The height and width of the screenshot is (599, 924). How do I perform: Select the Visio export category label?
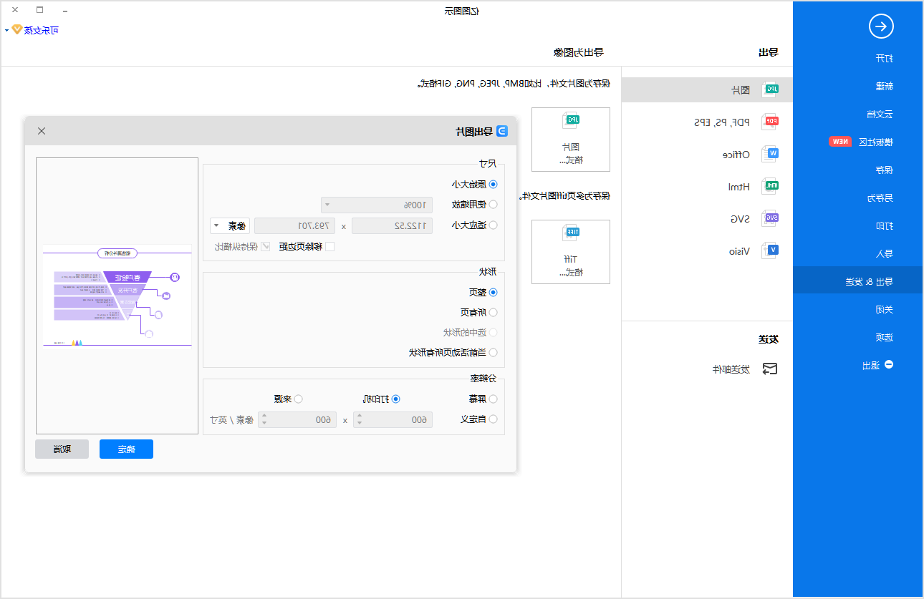coord(739,251)
